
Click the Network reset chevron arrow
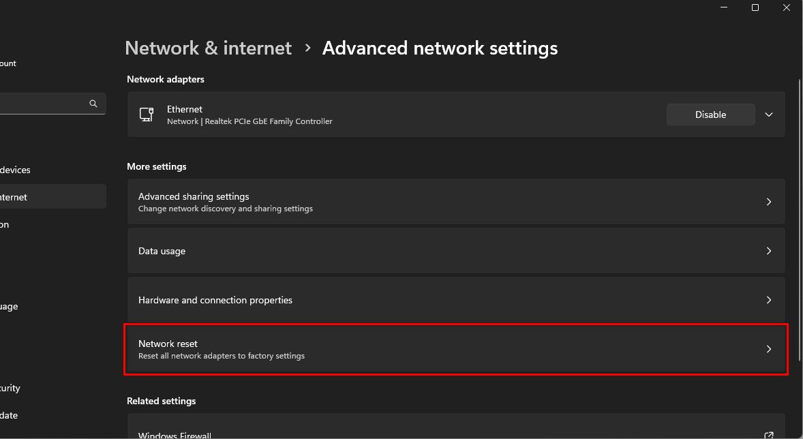[x=769, y=349]
